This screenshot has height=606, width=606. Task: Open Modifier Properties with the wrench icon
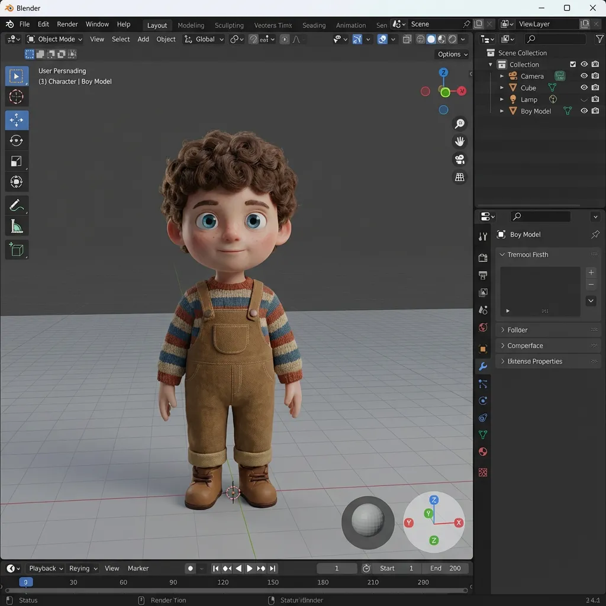point(483,366)
